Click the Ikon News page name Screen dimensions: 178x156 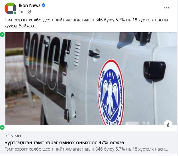tap(29, 5)
